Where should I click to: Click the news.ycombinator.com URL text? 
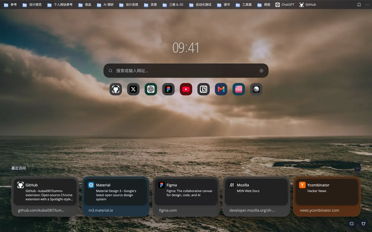pos(319,210)
